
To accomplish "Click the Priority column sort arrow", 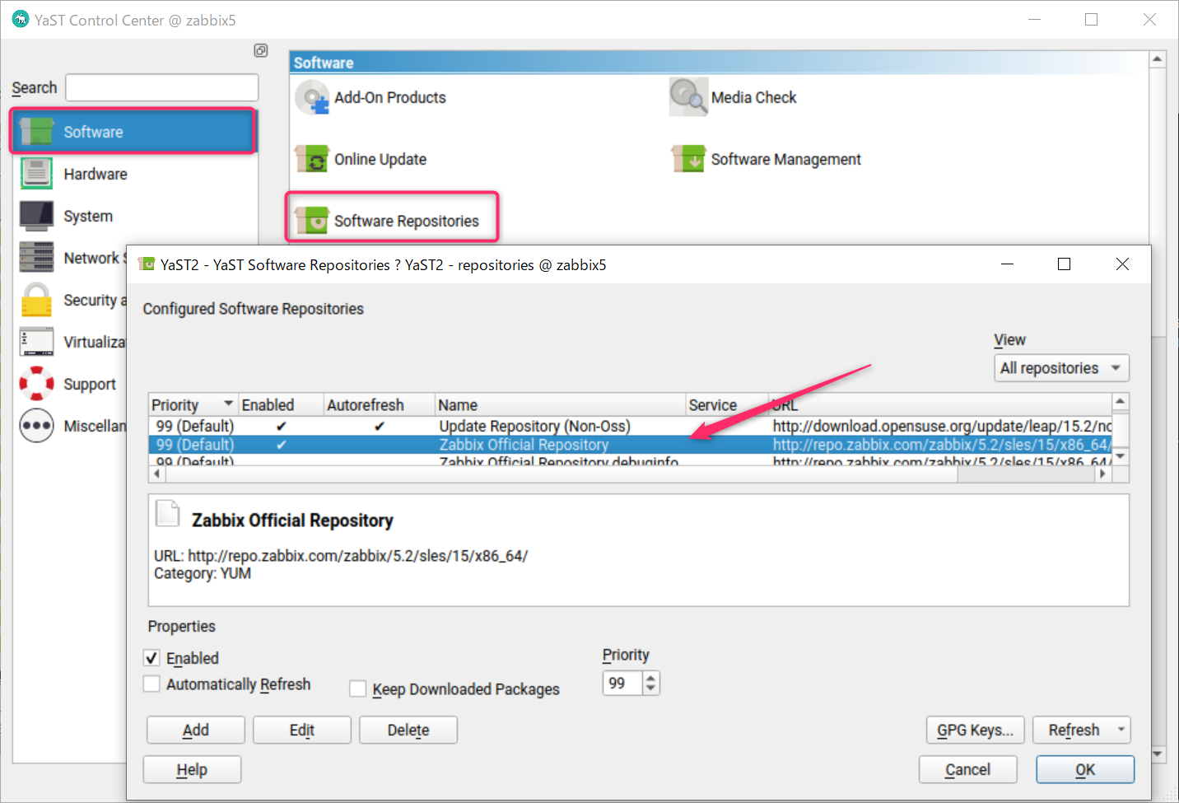I will tap(229, 404).
